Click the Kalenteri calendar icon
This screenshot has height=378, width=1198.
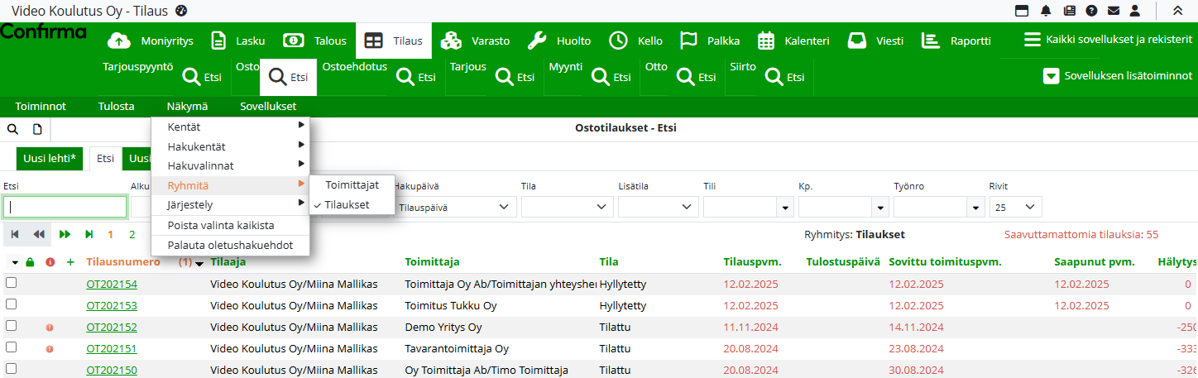[766, 41]
